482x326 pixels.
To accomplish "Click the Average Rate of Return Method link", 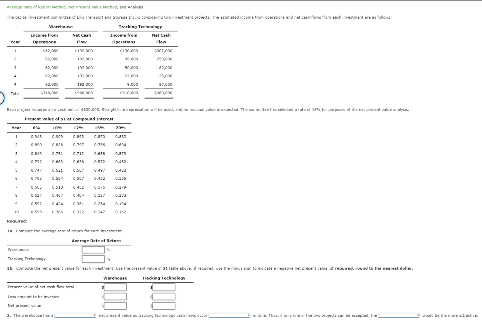I will tap(35, 7).
